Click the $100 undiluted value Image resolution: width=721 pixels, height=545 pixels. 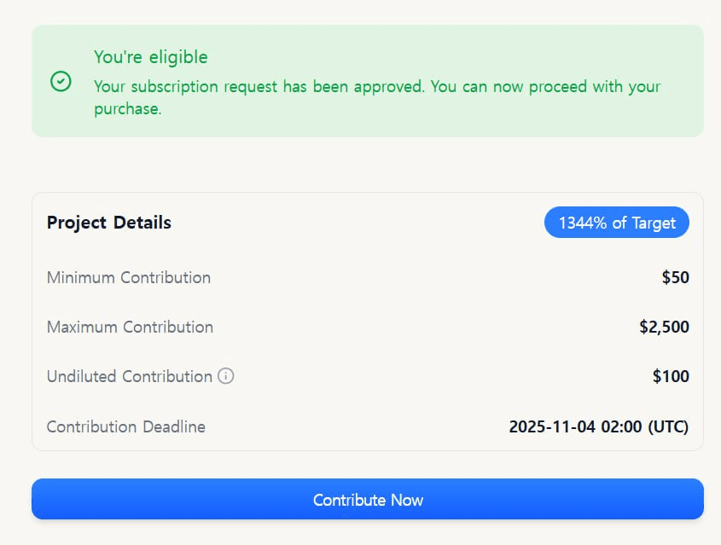tap(671, 376)
